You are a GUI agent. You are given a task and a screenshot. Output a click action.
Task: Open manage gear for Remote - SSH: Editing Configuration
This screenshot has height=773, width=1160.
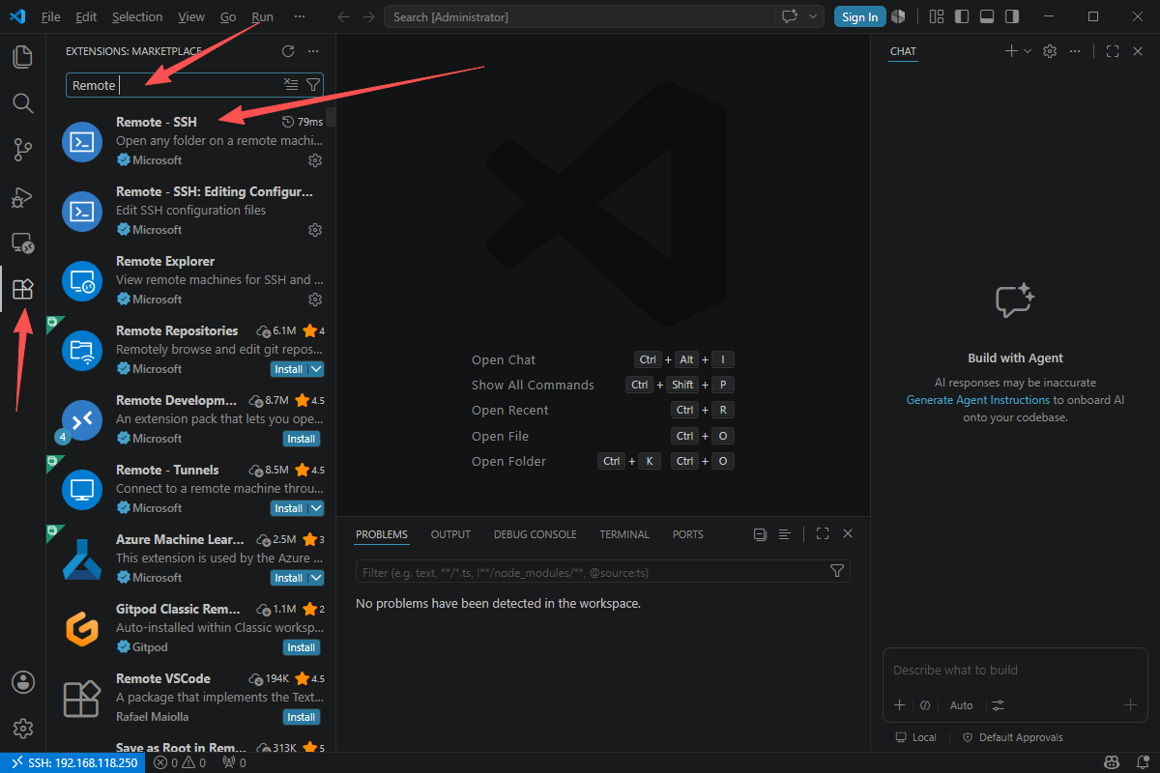(x=314, y=230)
